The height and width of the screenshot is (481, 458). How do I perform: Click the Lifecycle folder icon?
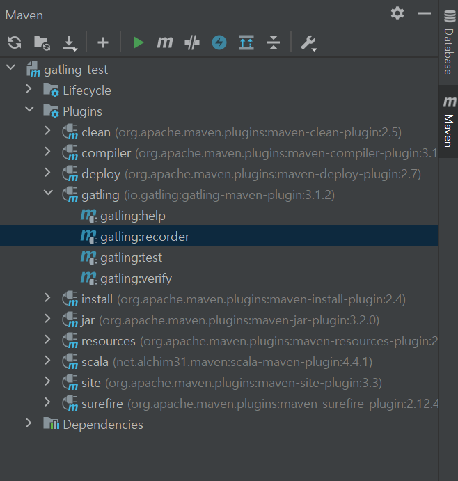coord(51,90)
